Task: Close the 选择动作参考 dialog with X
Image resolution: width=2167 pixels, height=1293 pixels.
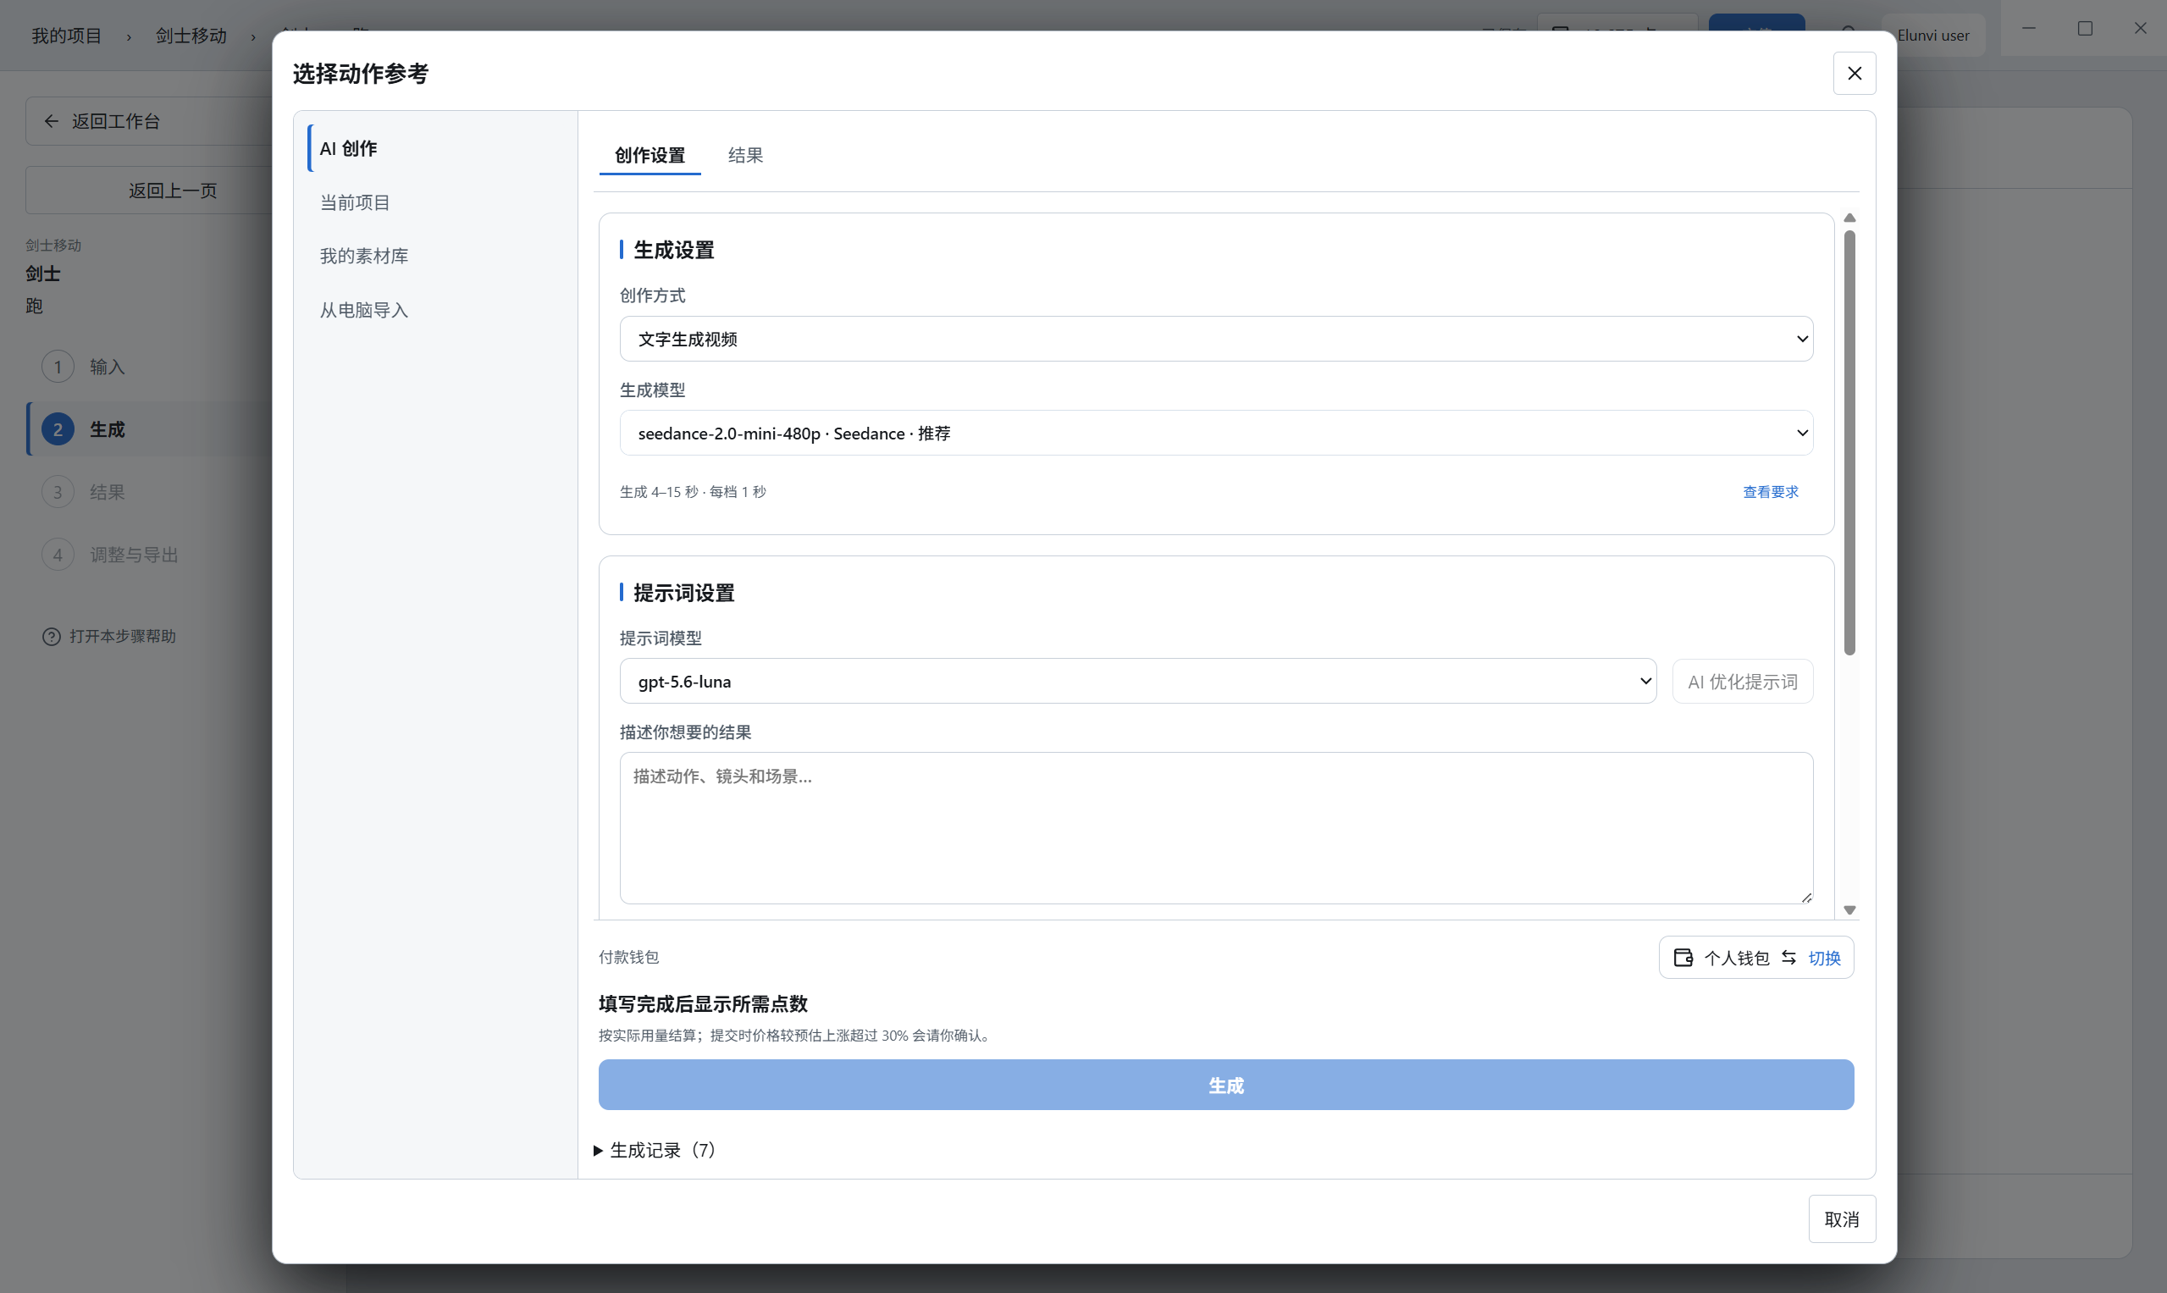Action: click(1855, 73)
